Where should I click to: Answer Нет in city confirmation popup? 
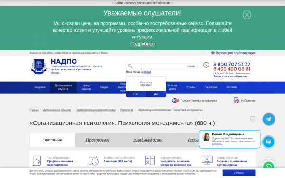pyautogui.click(x=136, y=94)
